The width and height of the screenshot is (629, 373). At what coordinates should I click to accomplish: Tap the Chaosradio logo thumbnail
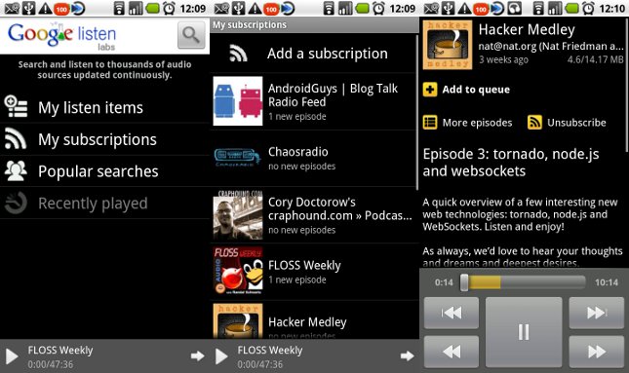238,158
